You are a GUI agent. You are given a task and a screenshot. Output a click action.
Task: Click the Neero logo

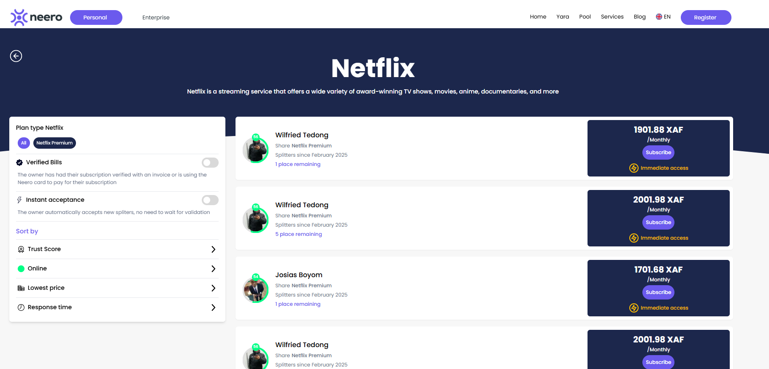coord(36,17)
